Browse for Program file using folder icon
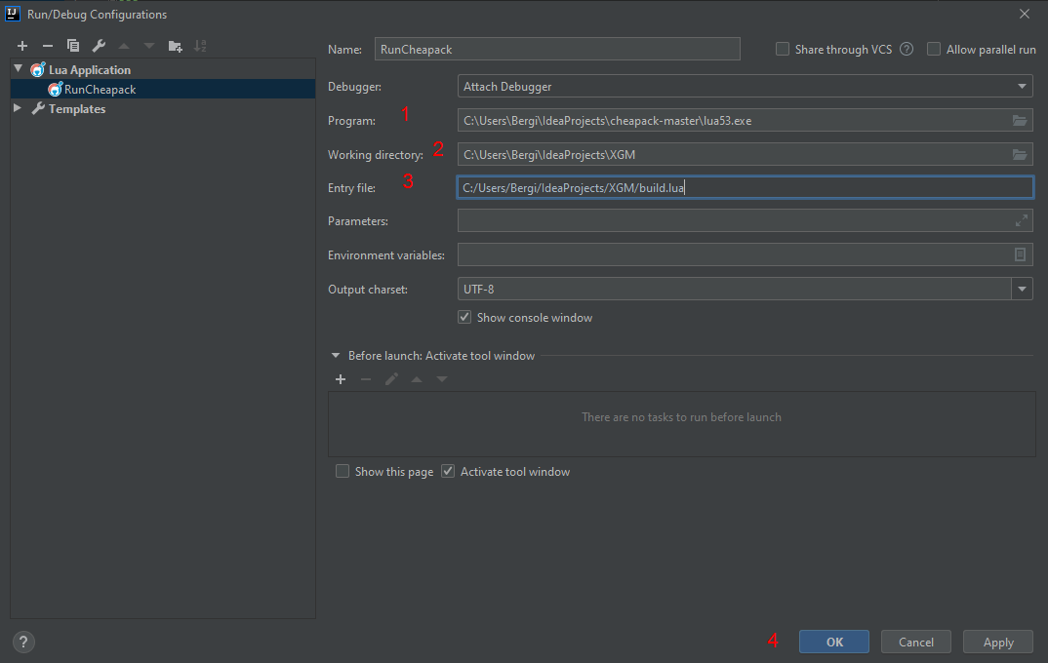This screenshot has width=1048, height=663. [x=1020, y=121]
